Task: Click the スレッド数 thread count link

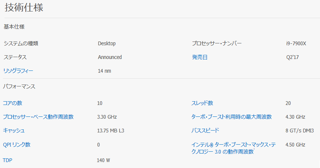Action: click(x=202, y=103)
